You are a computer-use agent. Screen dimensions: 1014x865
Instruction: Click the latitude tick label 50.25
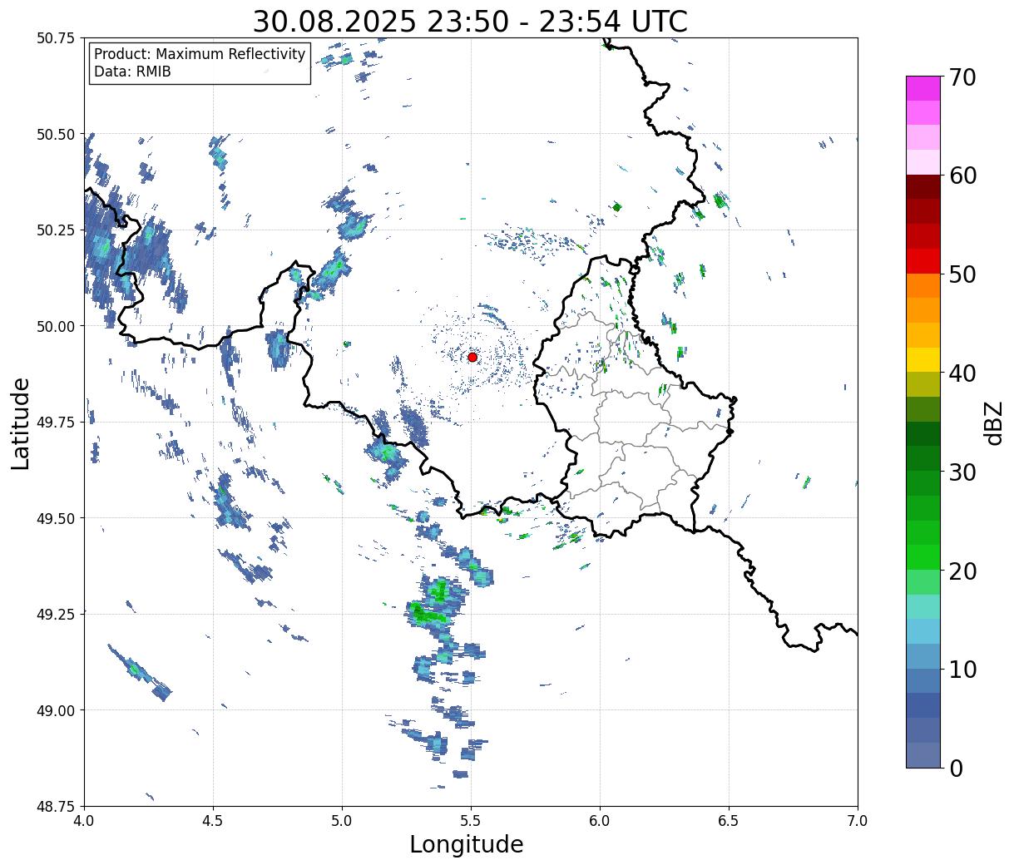point(56,230)
